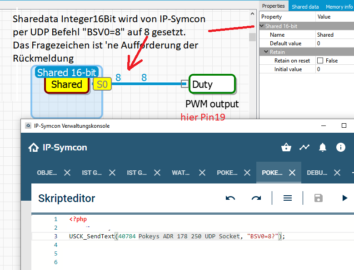Open the activity chart line icon
This screenshot has width=354, height=270.
(304, 147)
